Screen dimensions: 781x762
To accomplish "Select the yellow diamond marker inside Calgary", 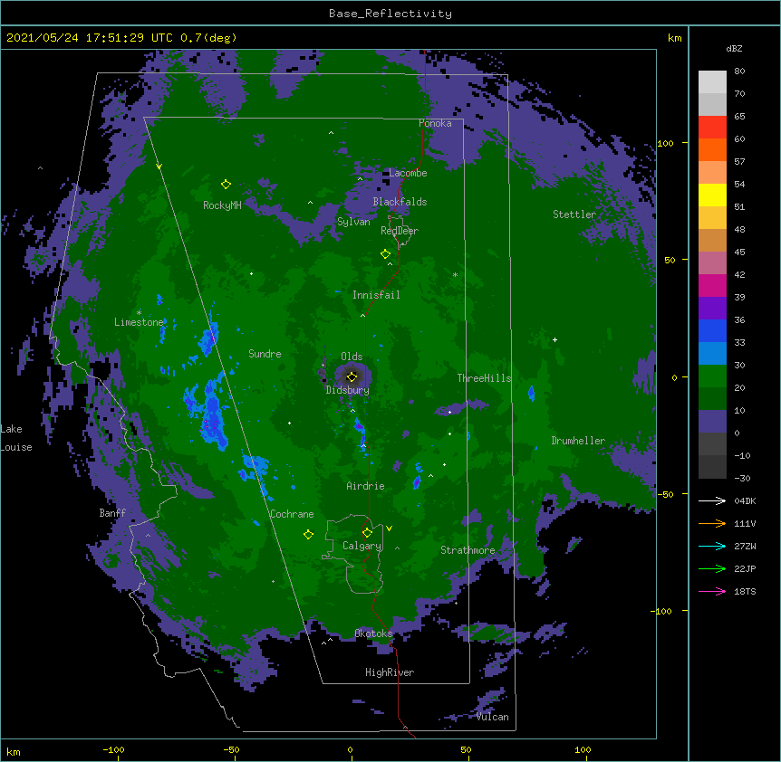I will click(x=367, y=533).
